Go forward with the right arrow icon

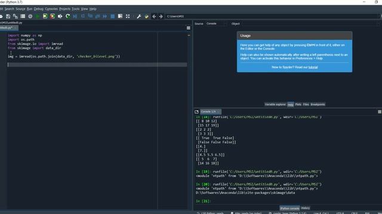(161, 16)
